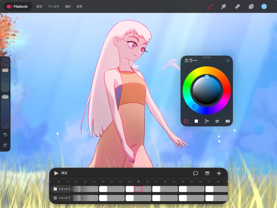Adjust the brush size slider handle

pos(5,70)
